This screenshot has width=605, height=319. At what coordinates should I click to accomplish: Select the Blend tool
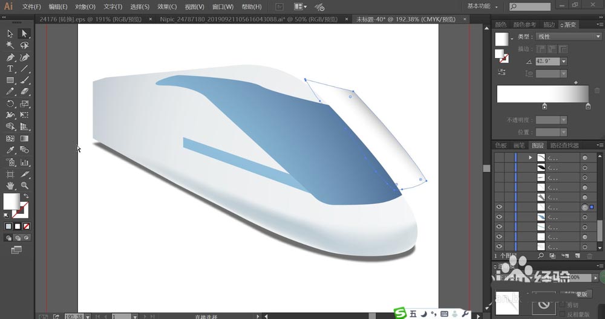tap(24, 150)
